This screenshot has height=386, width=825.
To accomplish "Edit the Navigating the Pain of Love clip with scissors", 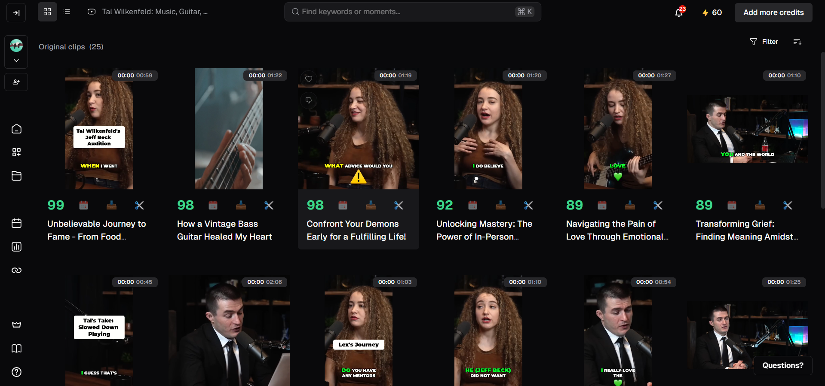I will (x=658, y=205).
